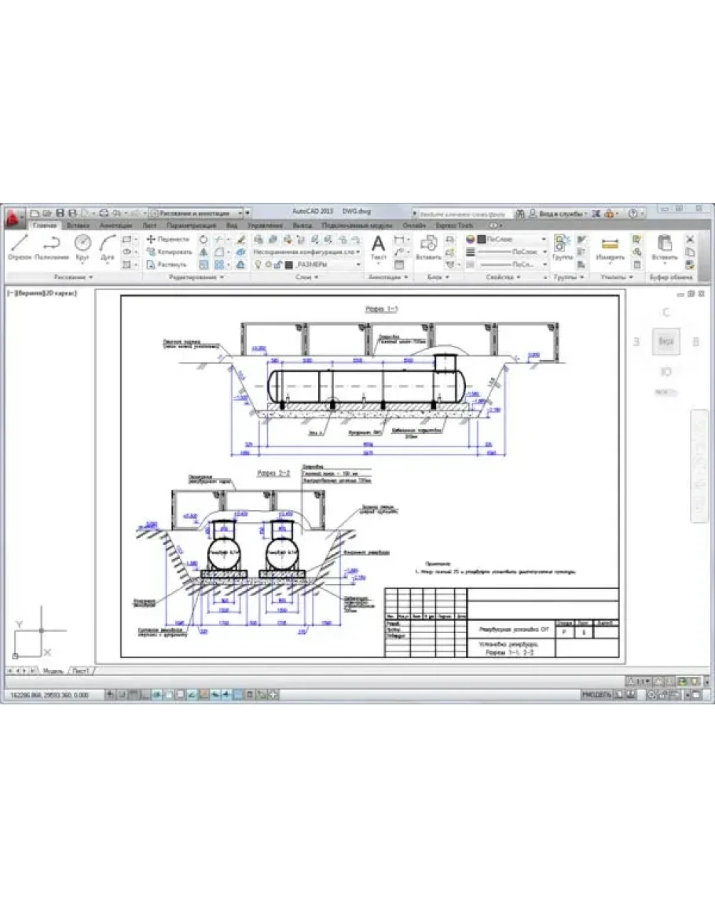This screenshot has height=908, width=715.
Task: Click the help keyword search field
Action: click(464, 213)
